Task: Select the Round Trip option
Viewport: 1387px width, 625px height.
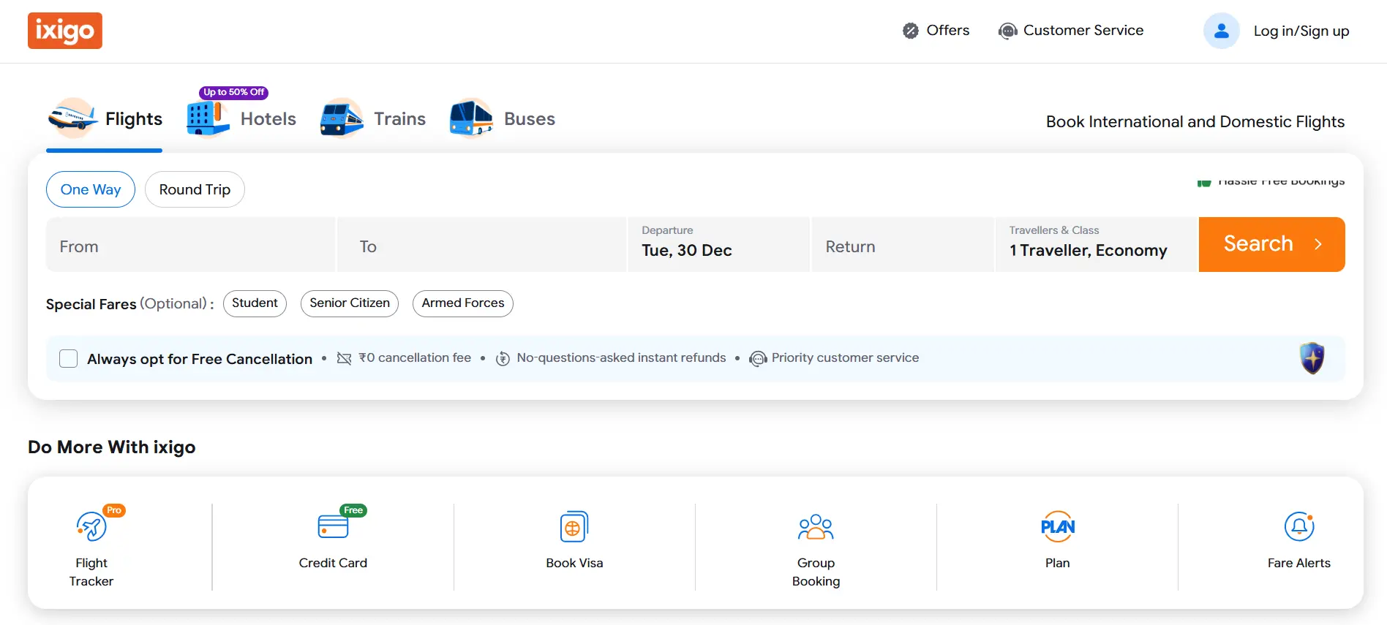Action: [195, 189]
